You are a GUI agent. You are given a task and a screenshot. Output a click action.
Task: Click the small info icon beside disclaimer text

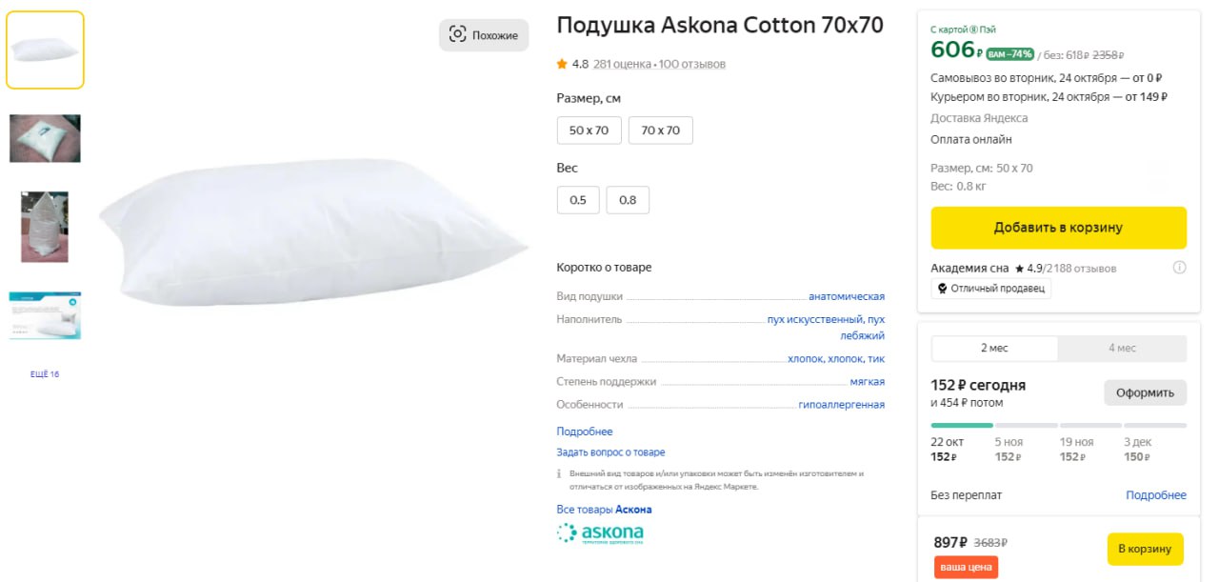(559, 473)
